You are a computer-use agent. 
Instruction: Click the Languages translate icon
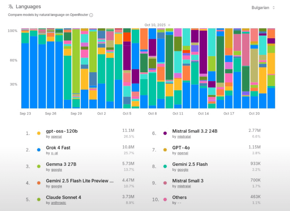click(x=10, y=6)
